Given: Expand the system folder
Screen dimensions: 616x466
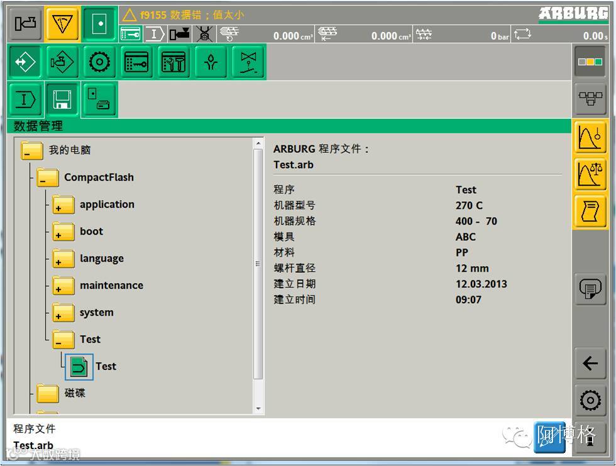Looking at the screenshot, I should pyautogui.click(x=63, y=313).
